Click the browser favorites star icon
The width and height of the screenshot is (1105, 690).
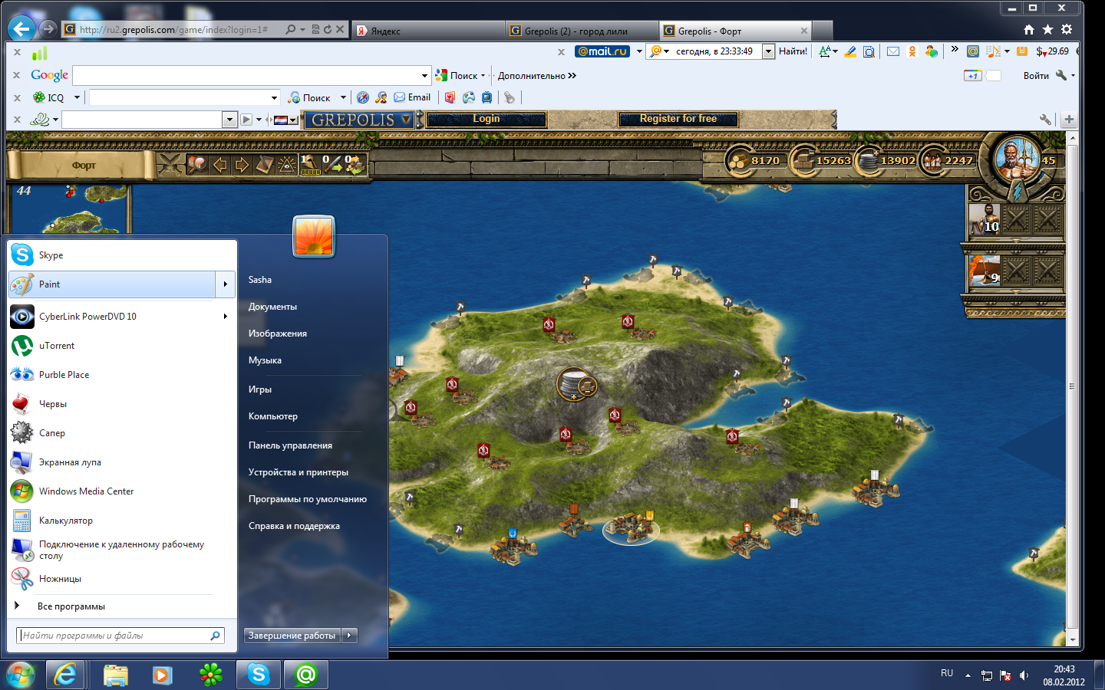[x=1047, y=29]
